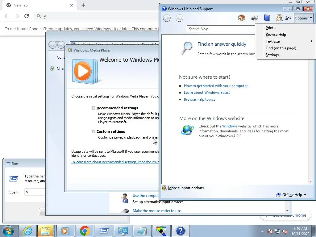Screen dimensions: 316x237
Task: Click the Ask button in Help toolbar
Action: pos(288,18)
